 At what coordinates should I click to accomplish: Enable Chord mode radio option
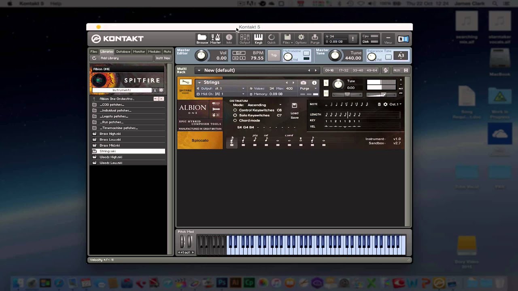235,120
